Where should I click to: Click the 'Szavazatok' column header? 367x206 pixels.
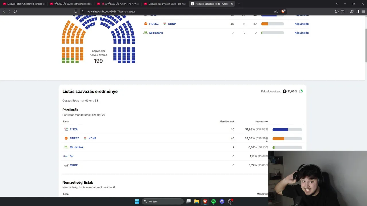(261, 122)
